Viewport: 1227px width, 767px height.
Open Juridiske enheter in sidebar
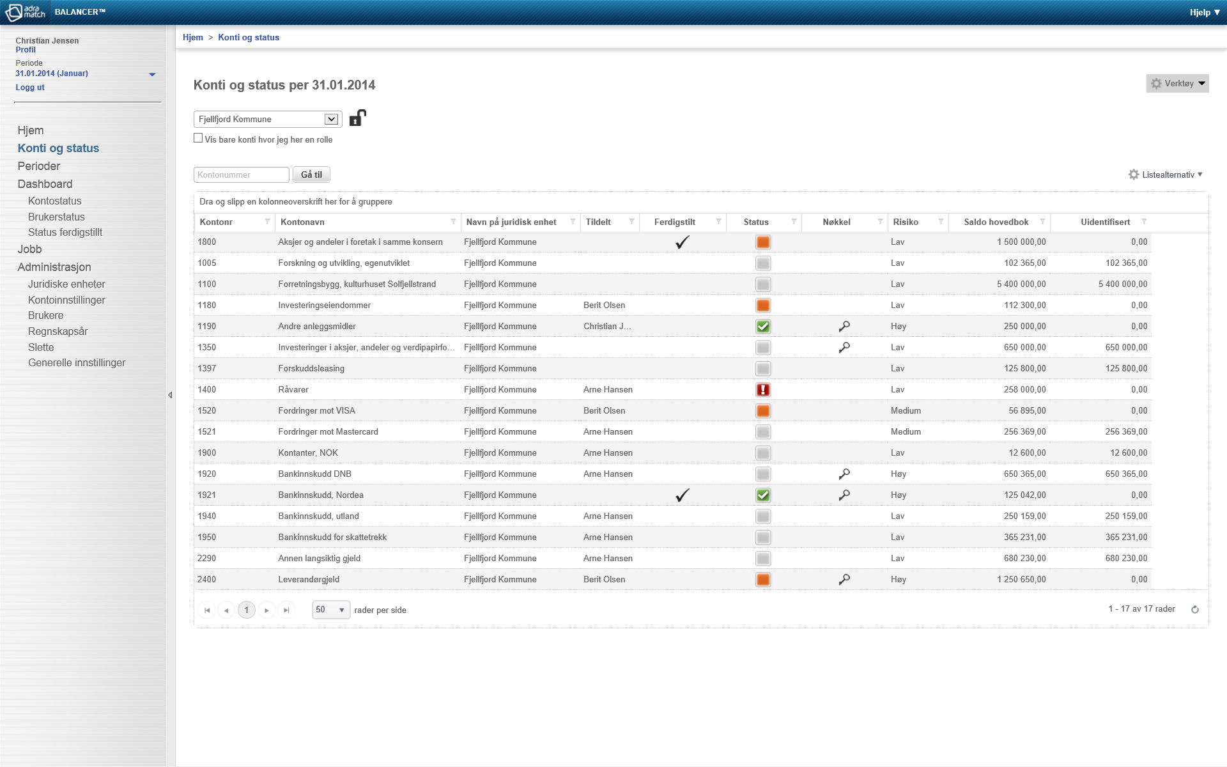point(66,284)
